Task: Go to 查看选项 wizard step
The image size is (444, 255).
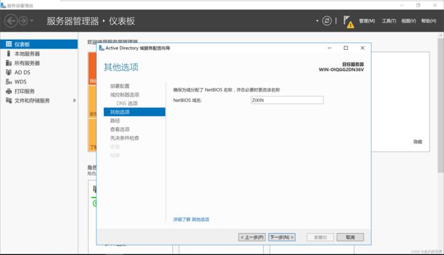Action: point(120,129)
